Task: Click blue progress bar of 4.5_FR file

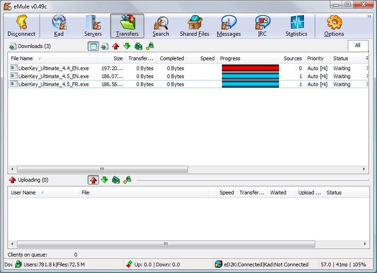Action: (250, 84)
